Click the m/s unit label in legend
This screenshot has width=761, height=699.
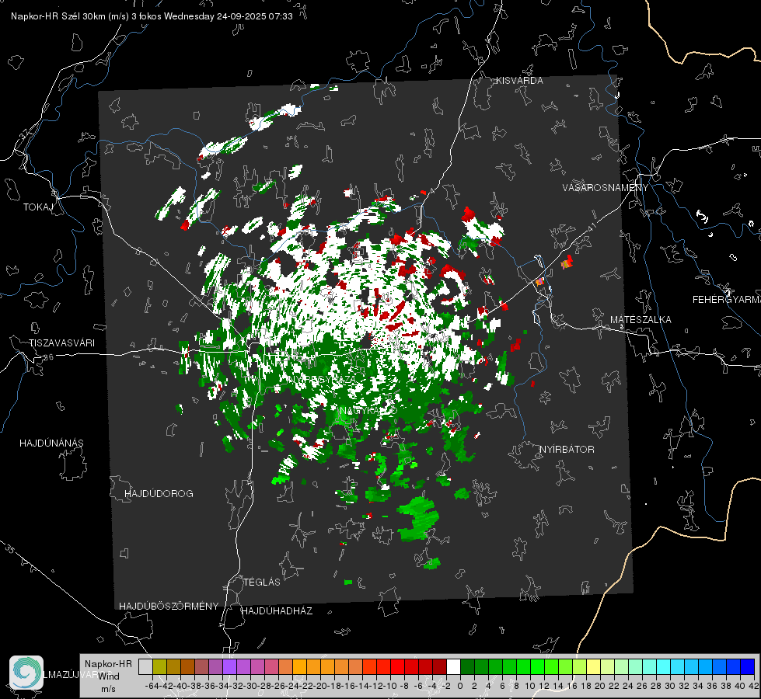click(108, 688)
